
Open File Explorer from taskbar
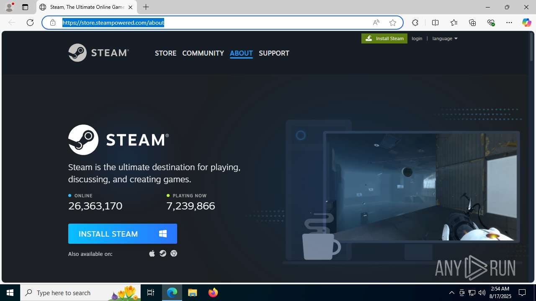[x=193, y=293]
